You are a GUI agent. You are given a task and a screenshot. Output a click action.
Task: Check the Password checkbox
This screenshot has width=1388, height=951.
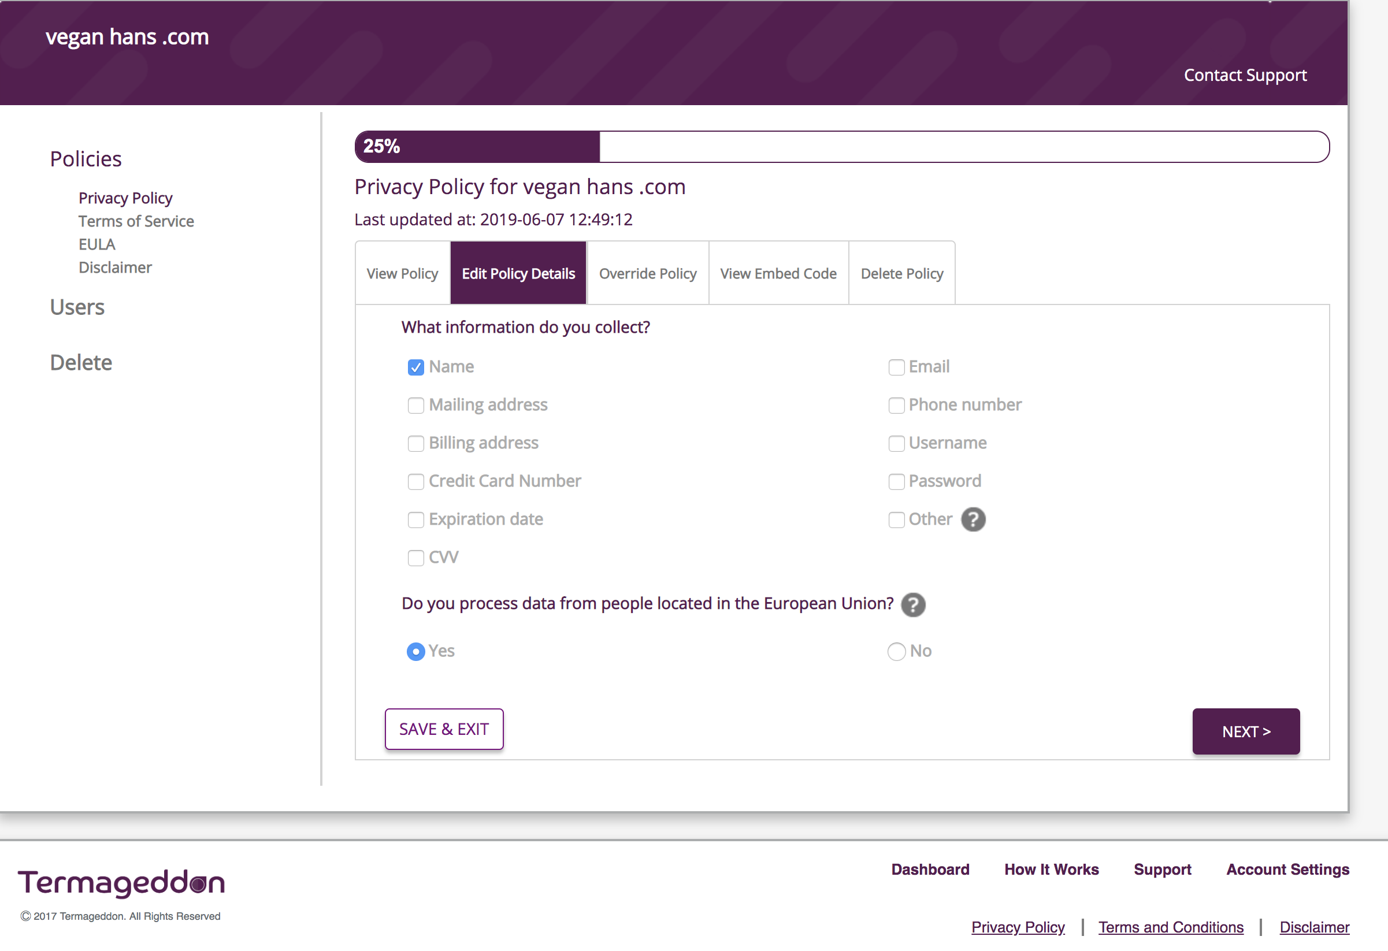pos(896,481)
